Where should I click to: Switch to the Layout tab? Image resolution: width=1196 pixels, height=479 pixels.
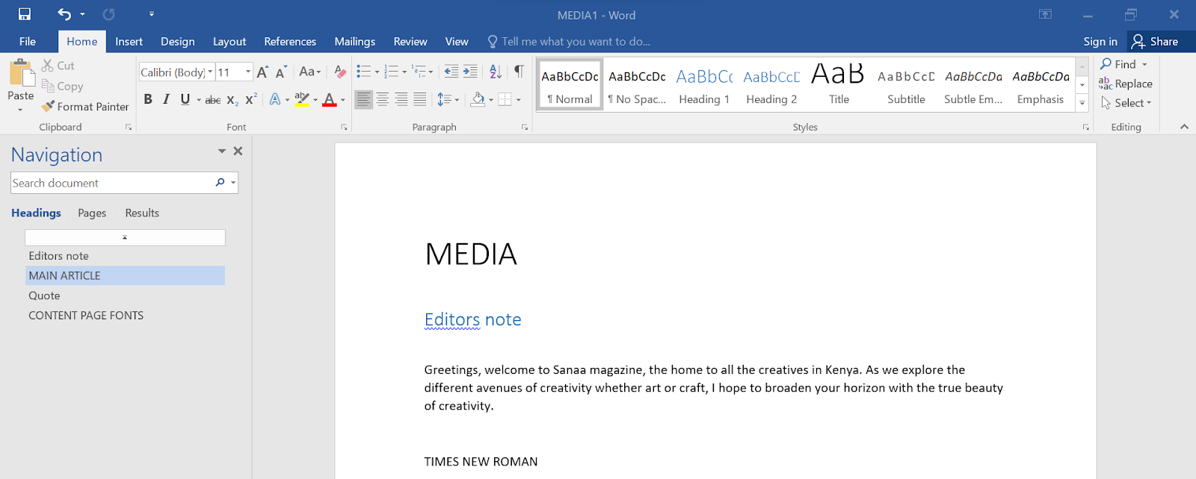(x=229, y=42)
